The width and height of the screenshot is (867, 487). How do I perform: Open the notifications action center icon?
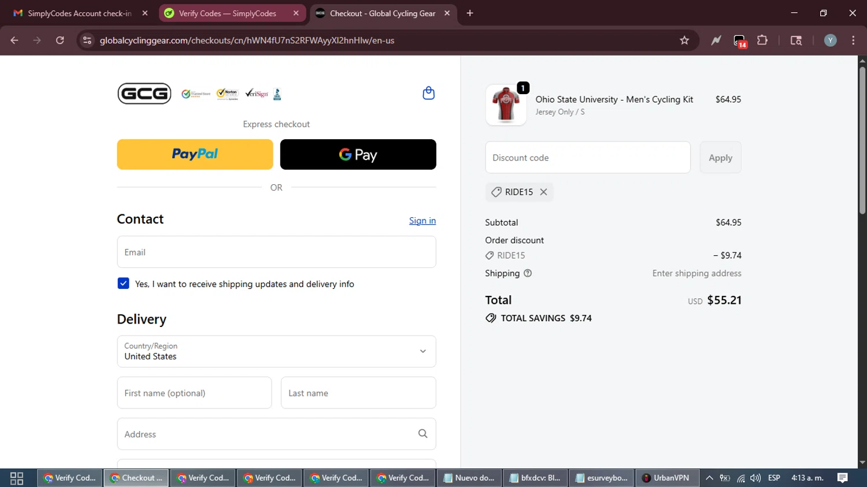point(843,478)
